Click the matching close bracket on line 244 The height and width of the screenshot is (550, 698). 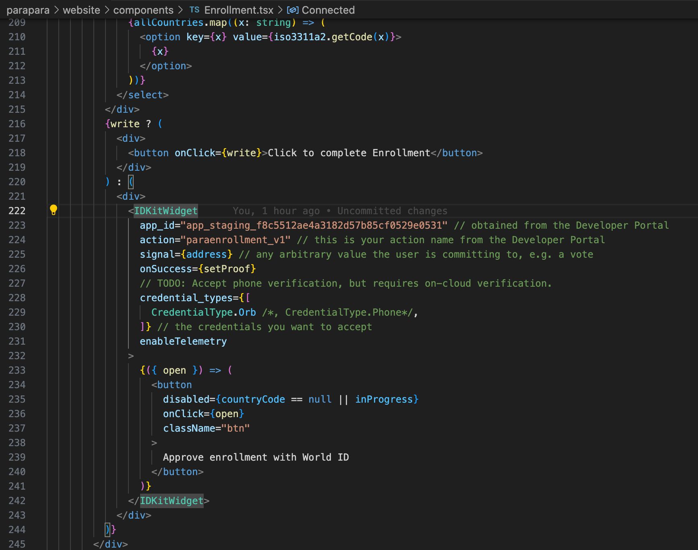point(107,529)
